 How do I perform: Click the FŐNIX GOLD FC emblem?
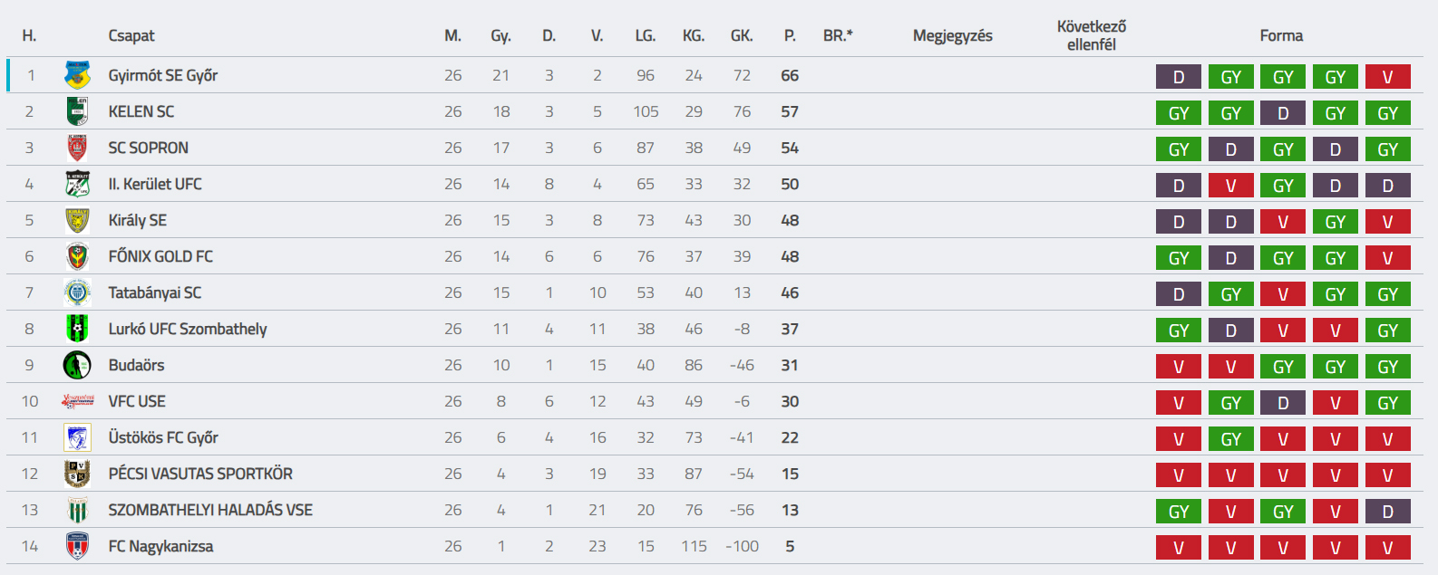click(77, 256)
